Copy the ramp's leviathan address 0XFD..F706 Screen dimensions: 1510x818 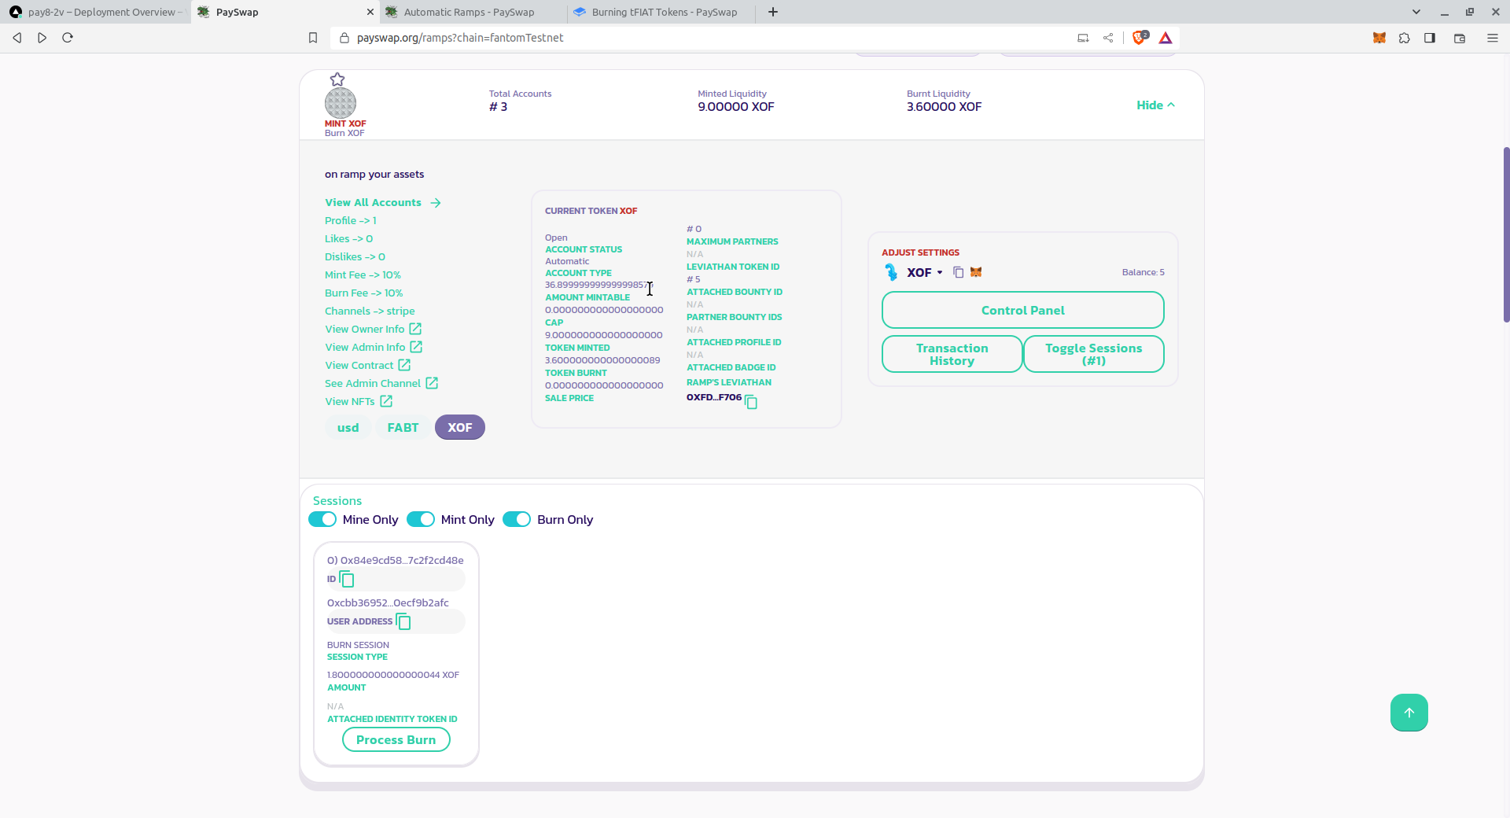click(751, 402)
